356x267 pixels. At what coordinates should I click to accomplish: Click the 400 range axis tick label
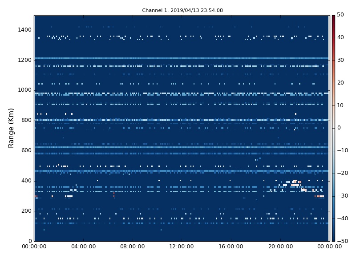point(26,181)
